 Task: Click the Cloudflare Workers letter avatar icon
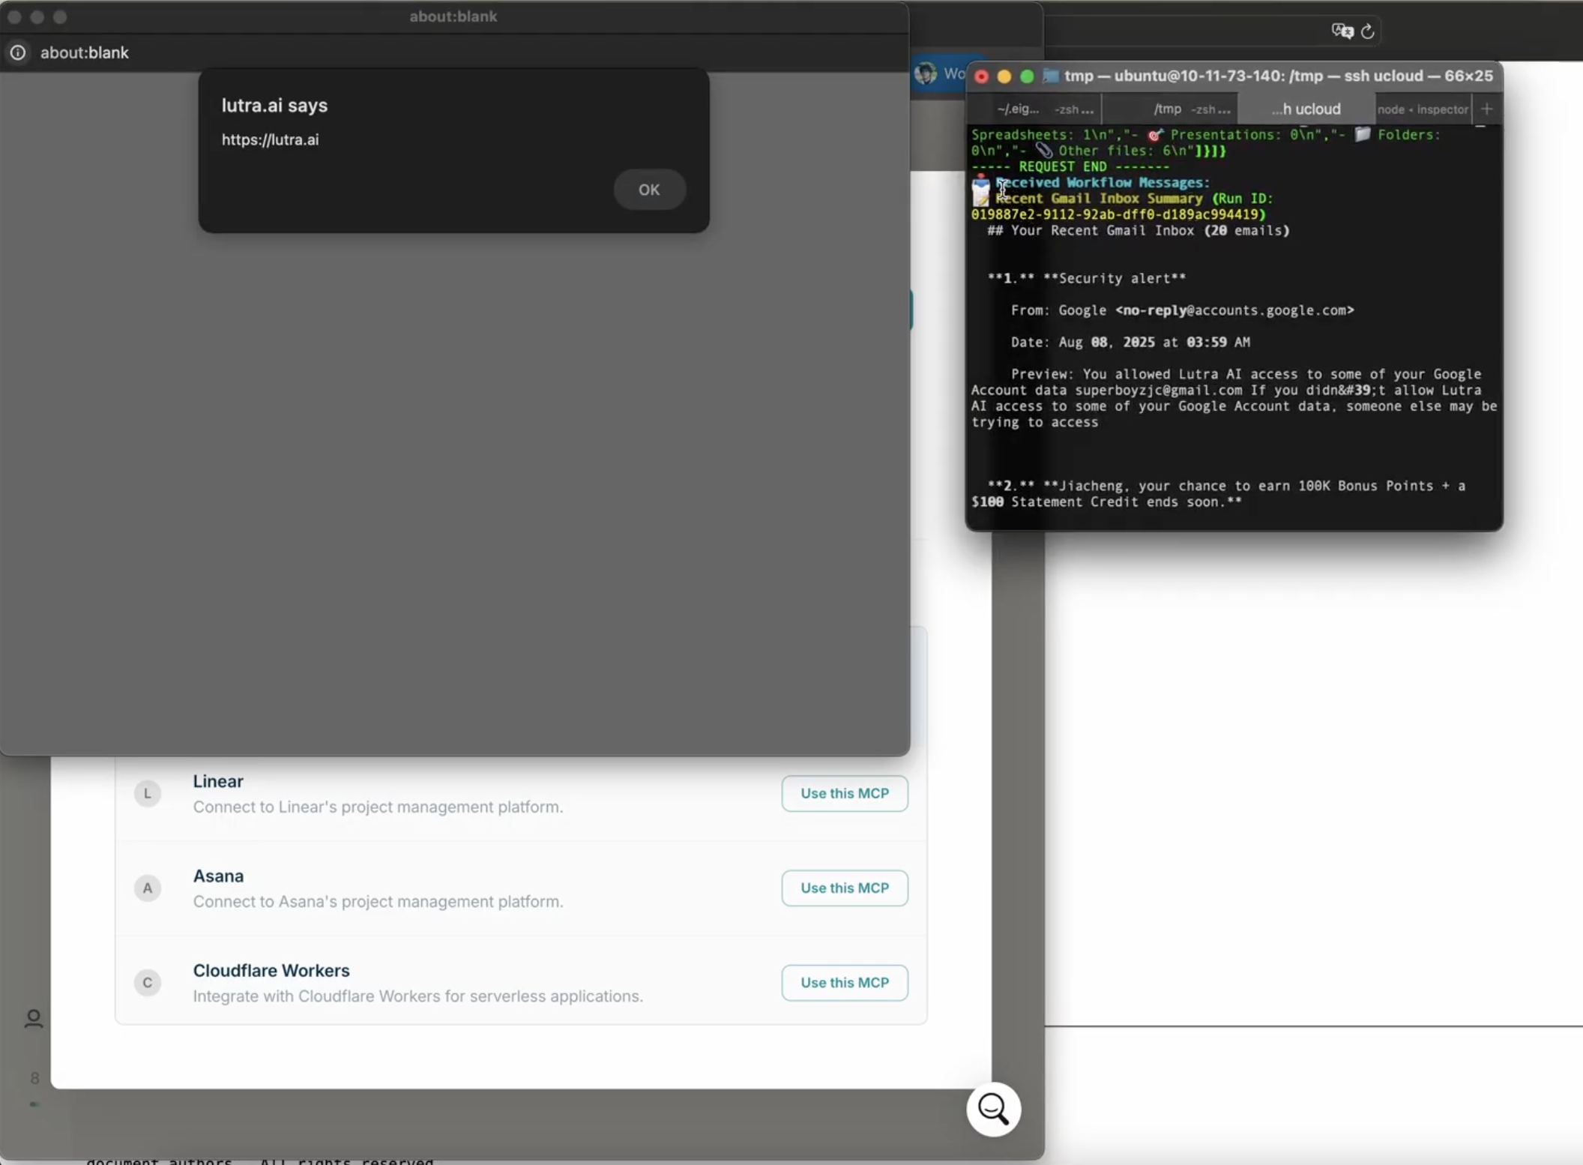(x=148, y=982)
